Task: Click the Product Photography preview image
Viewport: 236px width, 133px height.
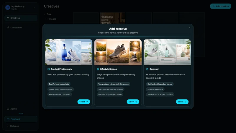Action: point(69,52)
